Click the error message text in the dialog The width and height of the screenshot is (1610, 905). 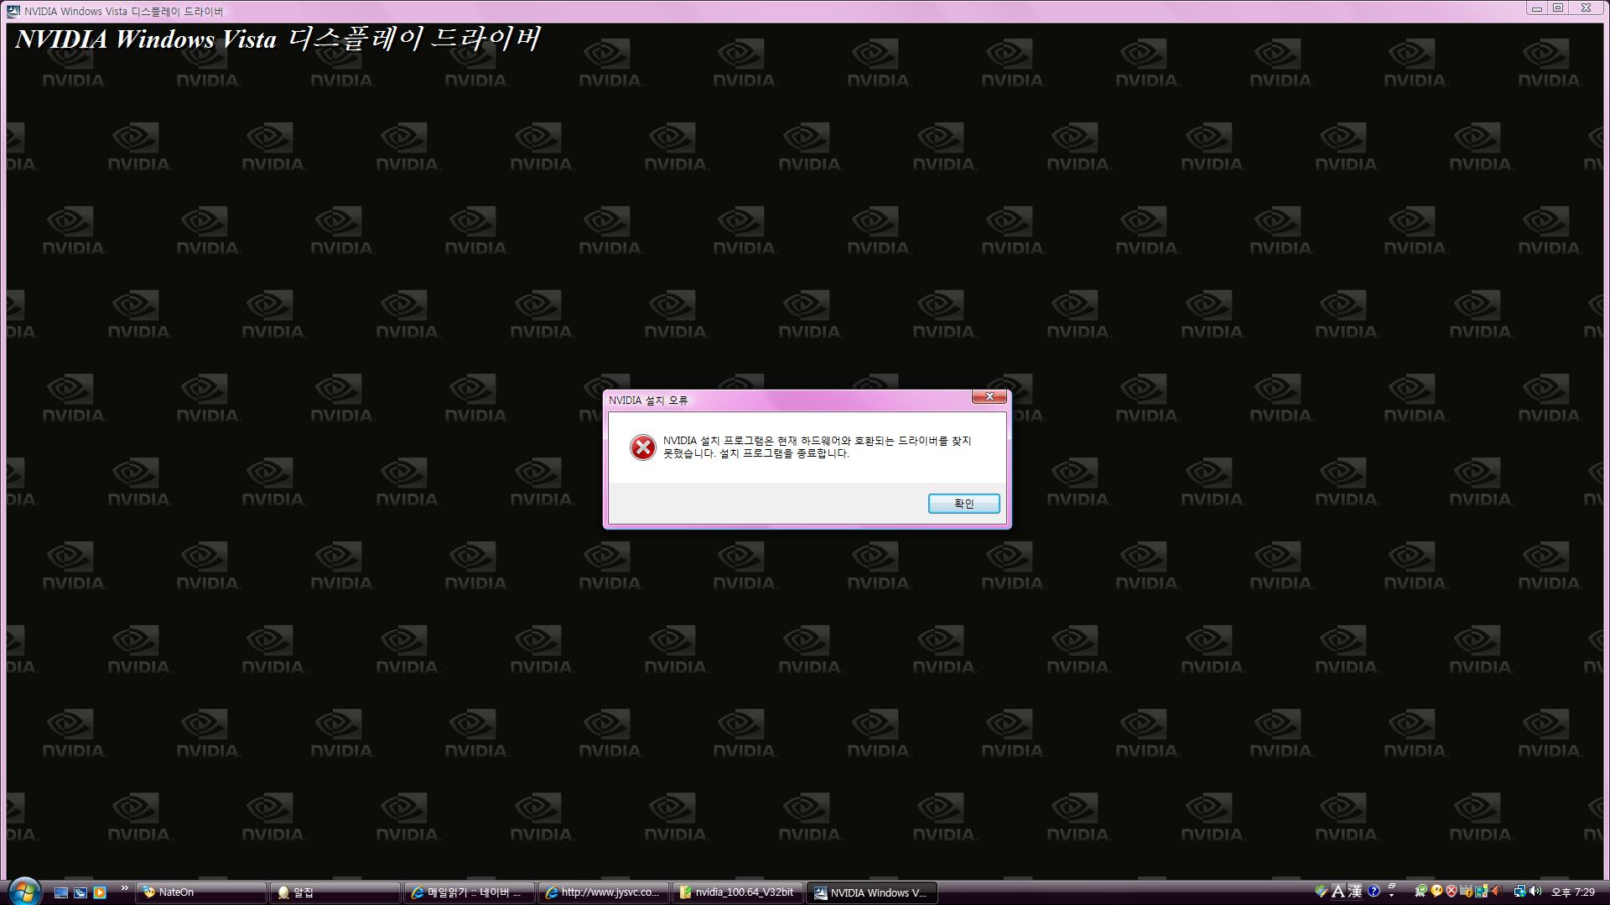tap(818, 447)
